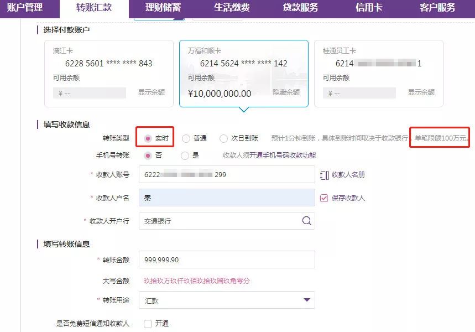The height and width of the screenshot is (332, 475).
Task: Toggle the 保存收款人 checkbox
Action: point(324,198)
